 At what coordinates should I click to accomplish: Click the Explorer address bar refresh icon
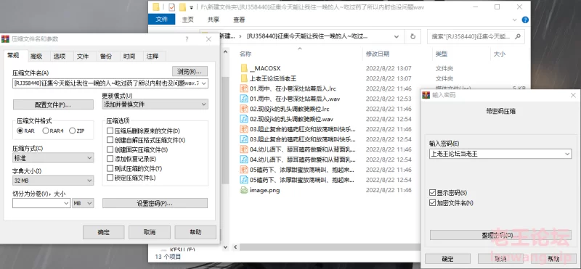tap(413, 37)
